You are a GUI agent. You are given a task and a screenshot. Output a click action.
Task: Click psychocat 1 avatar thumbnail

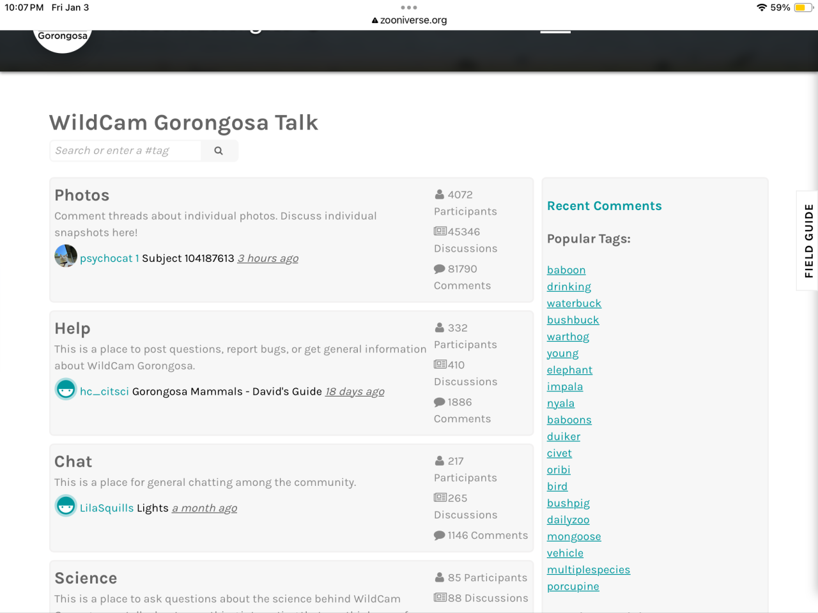(66, 256)
